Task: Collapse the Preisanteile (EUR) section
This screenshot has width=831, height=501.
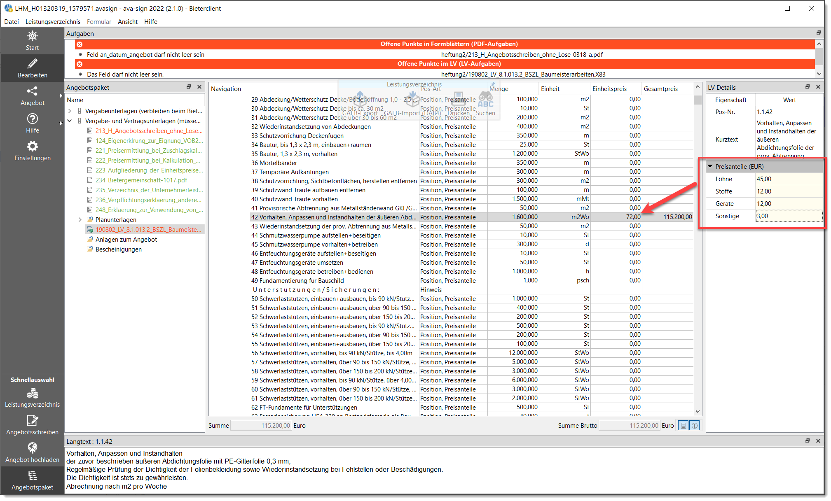Action: point(710,167)
